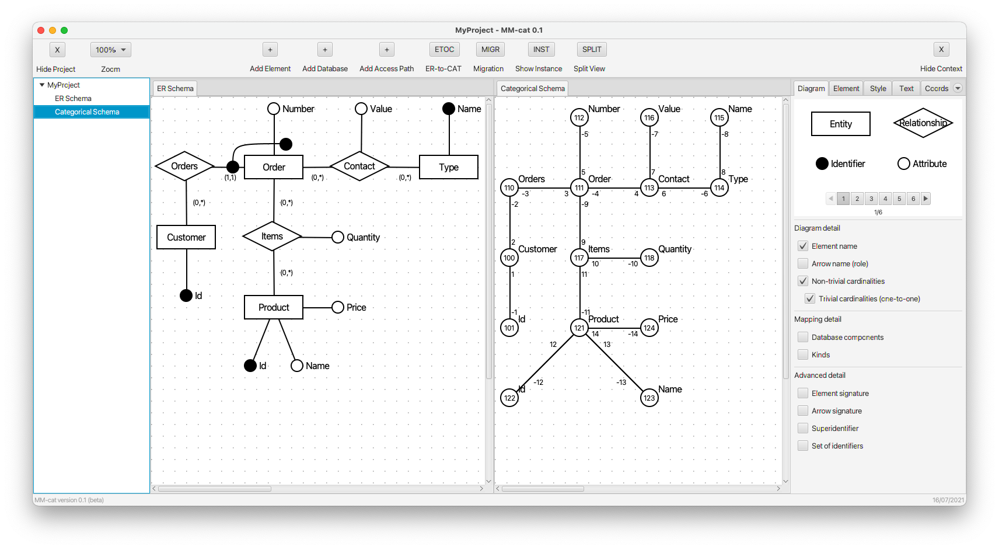Switch to the Categorical Schema tab
The image size is (999, 549).
tap(532, 89)
